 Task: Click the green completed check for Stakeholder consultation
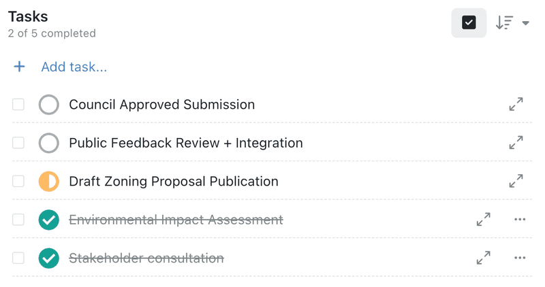[48, 258]
